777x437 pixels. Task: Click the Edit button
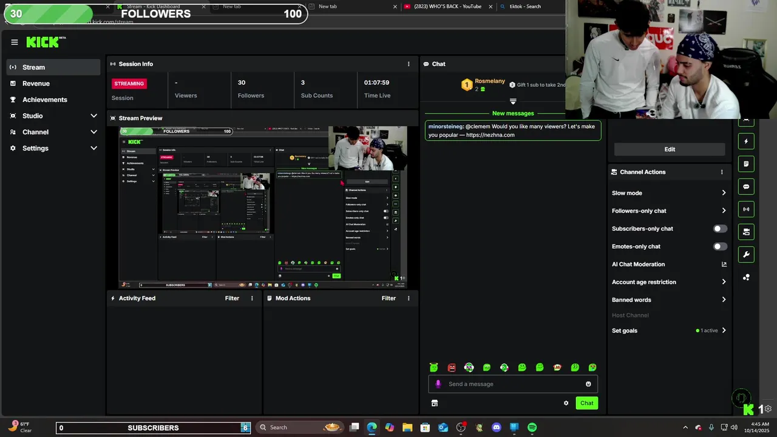pos(670,149)
